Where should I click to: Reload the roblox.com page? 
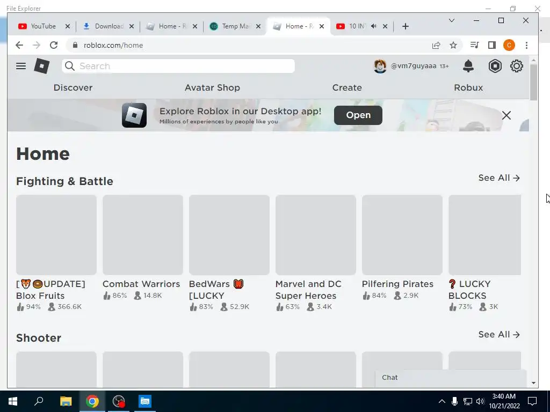point(54,45)
